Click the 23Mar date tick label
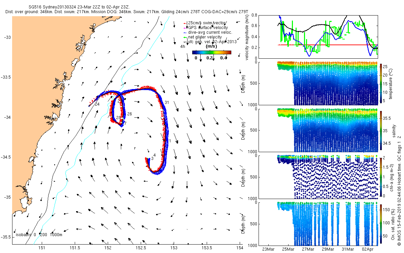 click(268, 249)
